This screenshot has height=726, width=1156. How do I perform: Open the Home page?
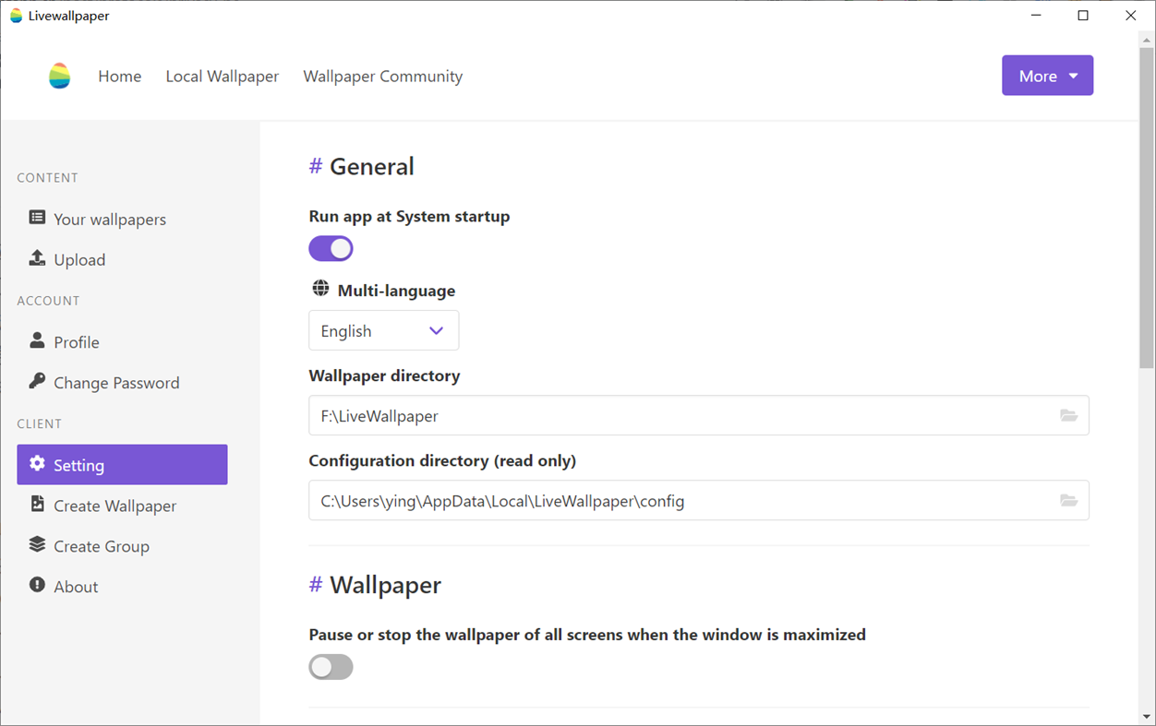119,77
